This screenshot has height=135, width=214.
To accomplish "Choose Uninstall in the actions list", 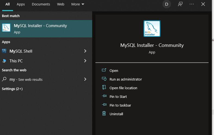I will [x=116, y=114].
